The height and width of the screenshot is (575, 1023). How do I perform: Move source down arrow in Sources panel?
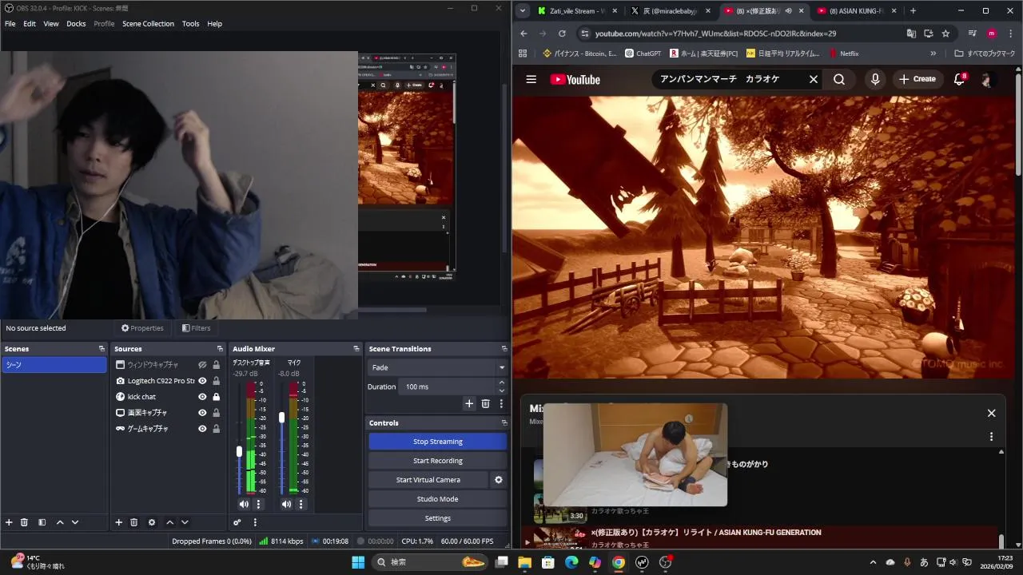pos(185,522)
